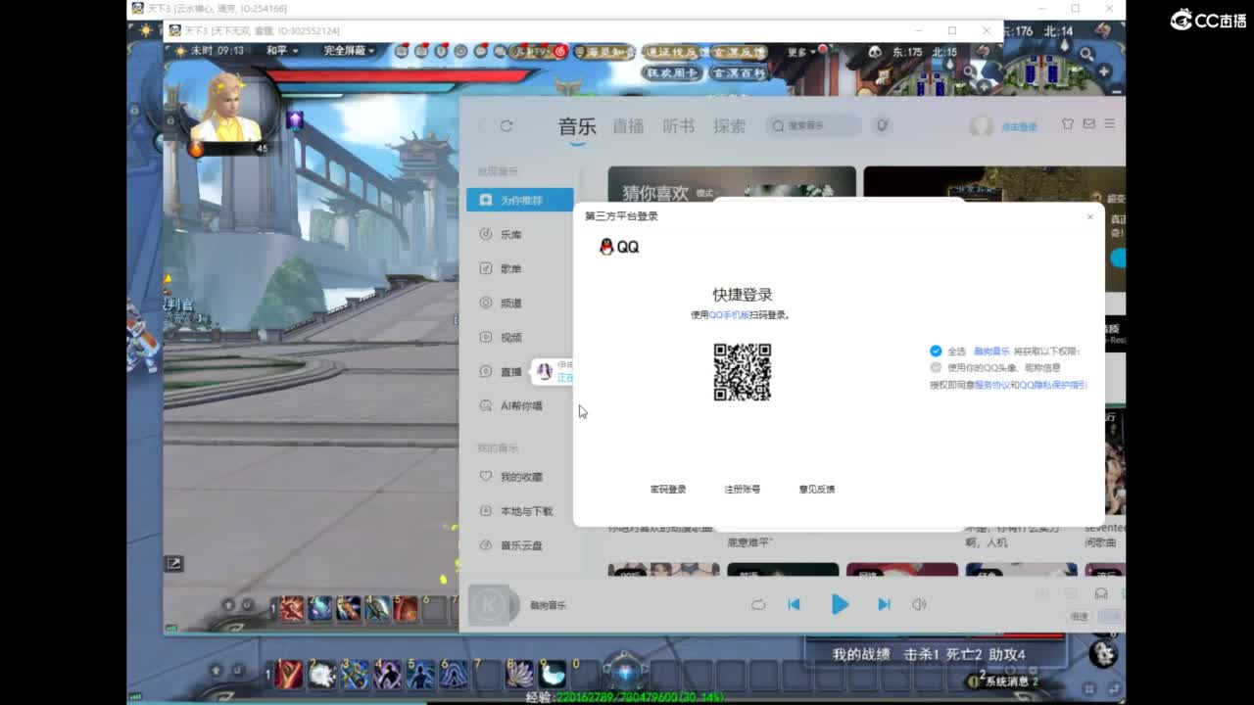
Task: Switch to the 音乐 tab
Action: coord(577,125)
